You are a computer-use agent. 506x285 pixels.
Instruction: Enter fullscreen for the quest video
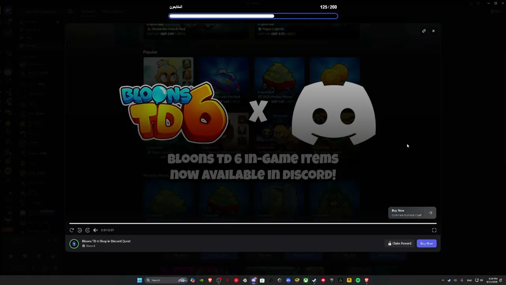[434, 230]
